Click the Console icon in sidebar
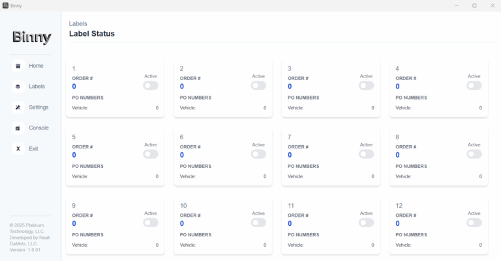 (x=18, y=128)
